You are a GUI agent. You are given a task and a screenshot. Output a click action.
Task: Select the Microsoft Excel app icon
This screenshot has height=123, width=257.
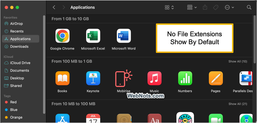click(93, 36)
